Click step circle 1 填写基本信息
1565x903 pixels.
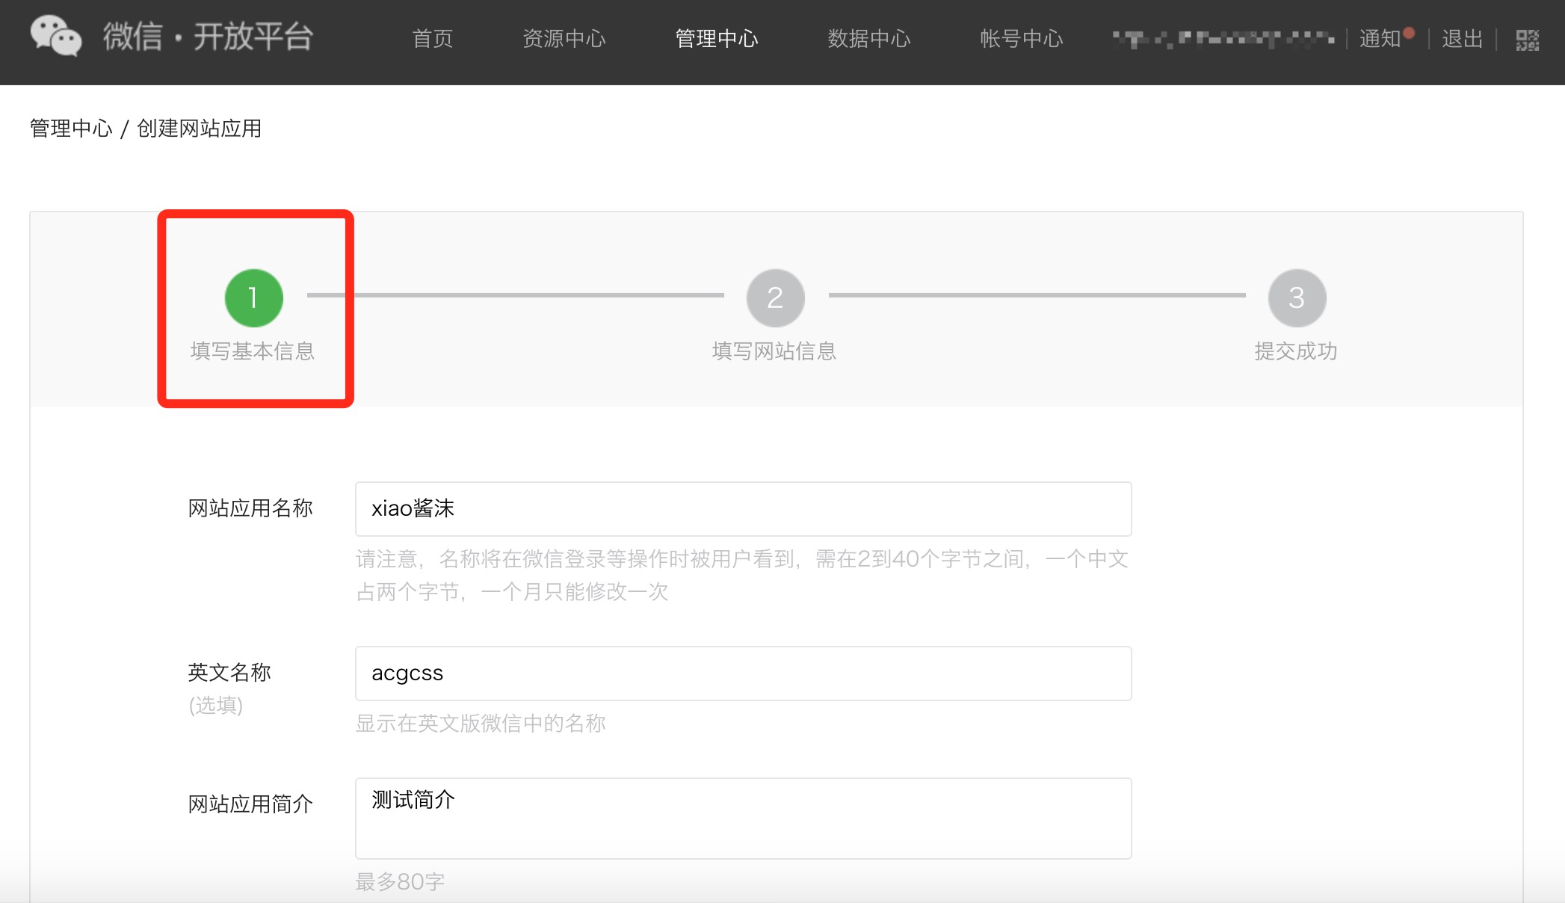pyautogui.click(x=253, y=297)
